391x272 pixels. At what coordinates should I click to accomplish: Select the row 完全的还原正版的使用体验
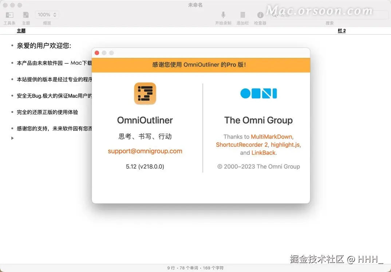47,112
